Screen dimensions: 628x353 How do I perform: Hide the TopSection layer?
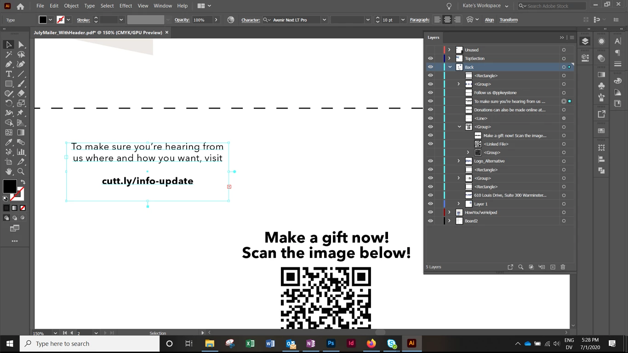(430, 58)
